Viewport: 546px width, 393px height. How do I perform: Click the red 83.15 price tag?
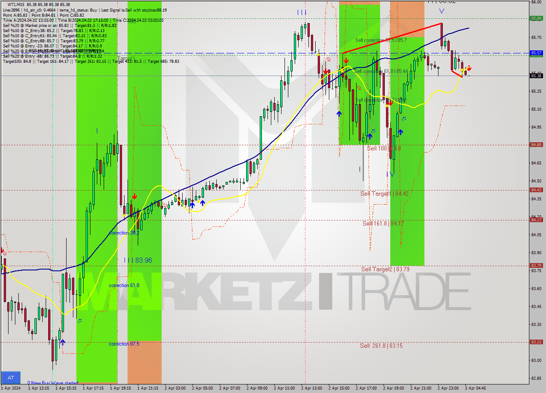(536, 342)
